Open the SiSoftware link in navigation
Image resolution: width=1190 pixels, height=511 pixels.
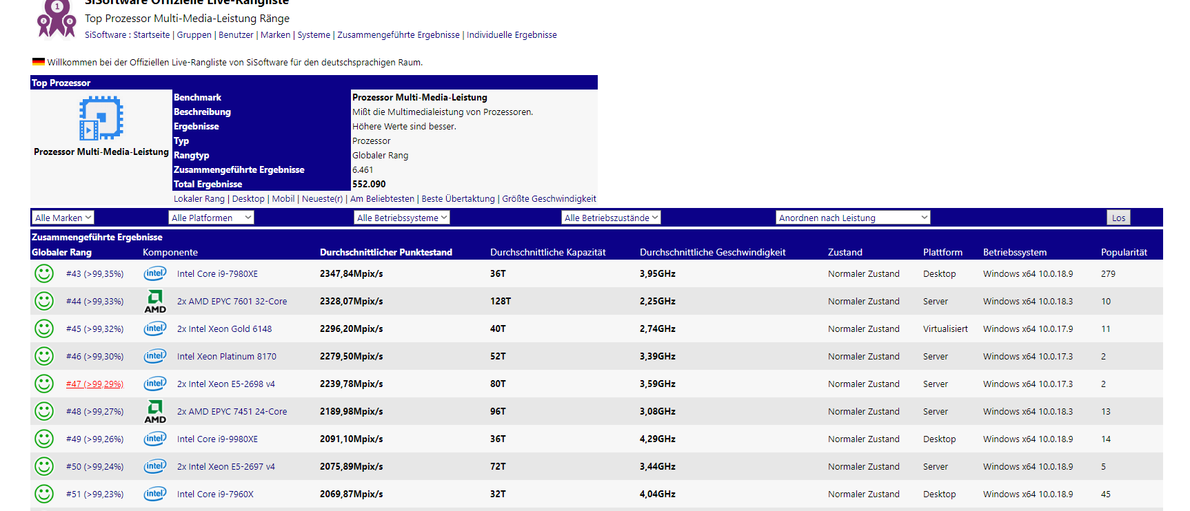pos(105,35)
